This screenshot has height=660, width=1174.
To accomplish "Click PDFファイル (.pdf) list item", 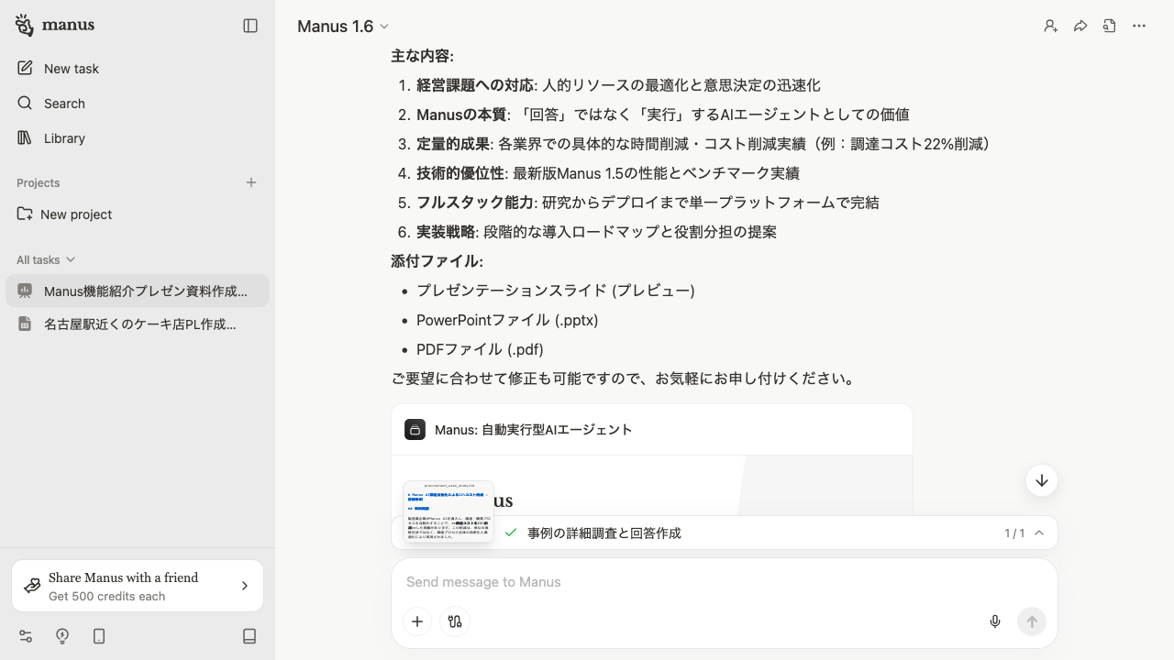I will [480, 349].
